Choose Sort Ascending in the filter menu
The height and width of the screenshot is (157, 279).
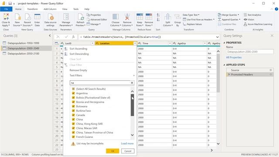pos(78,48)
